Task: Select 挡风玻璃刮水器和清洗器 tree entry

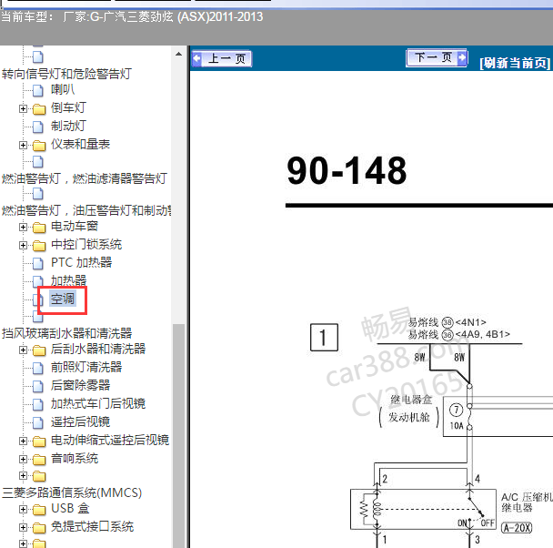Action: tap(66, 333)
